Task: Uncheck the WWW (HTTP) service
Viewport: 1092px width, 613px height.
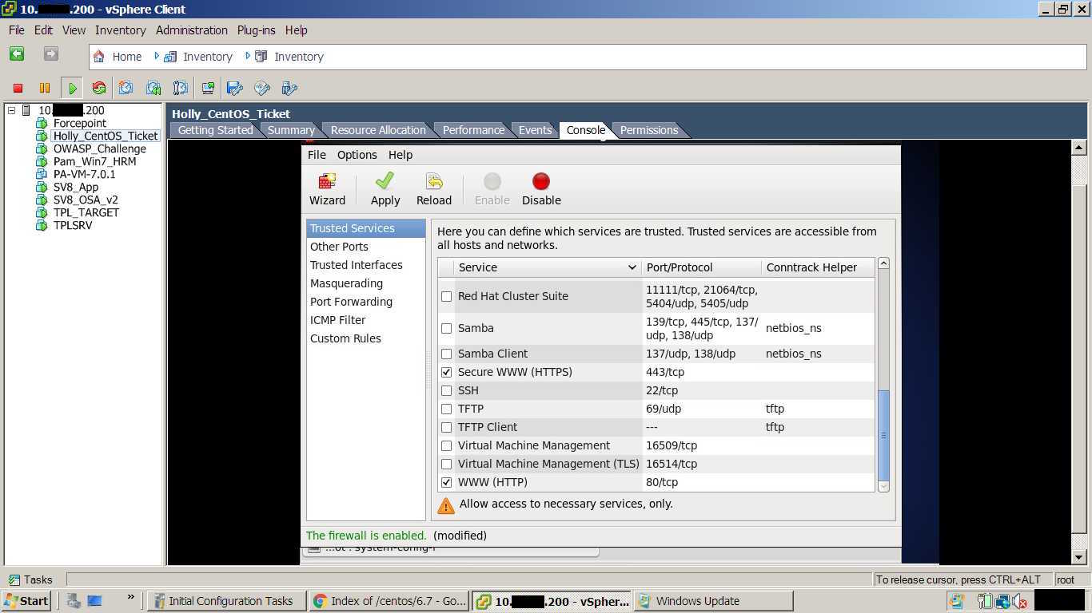Action: click(x=447, y=482)
